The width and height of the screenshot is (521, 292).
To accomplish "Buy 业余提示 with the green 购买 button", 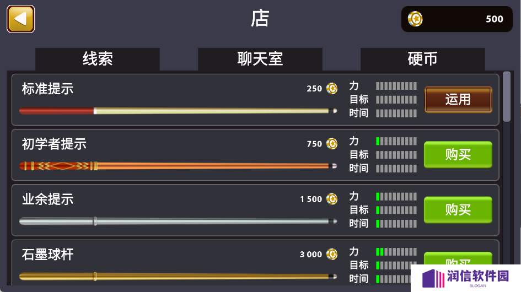I will 458,209.
